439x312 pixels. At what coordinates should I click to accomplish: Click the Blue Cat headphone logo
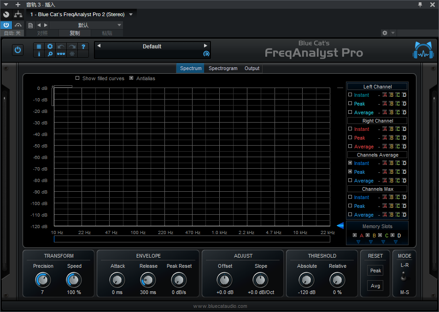(423, 51)
